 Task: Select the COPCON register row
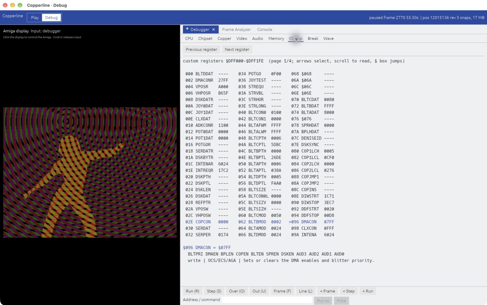tap(207, 222)
